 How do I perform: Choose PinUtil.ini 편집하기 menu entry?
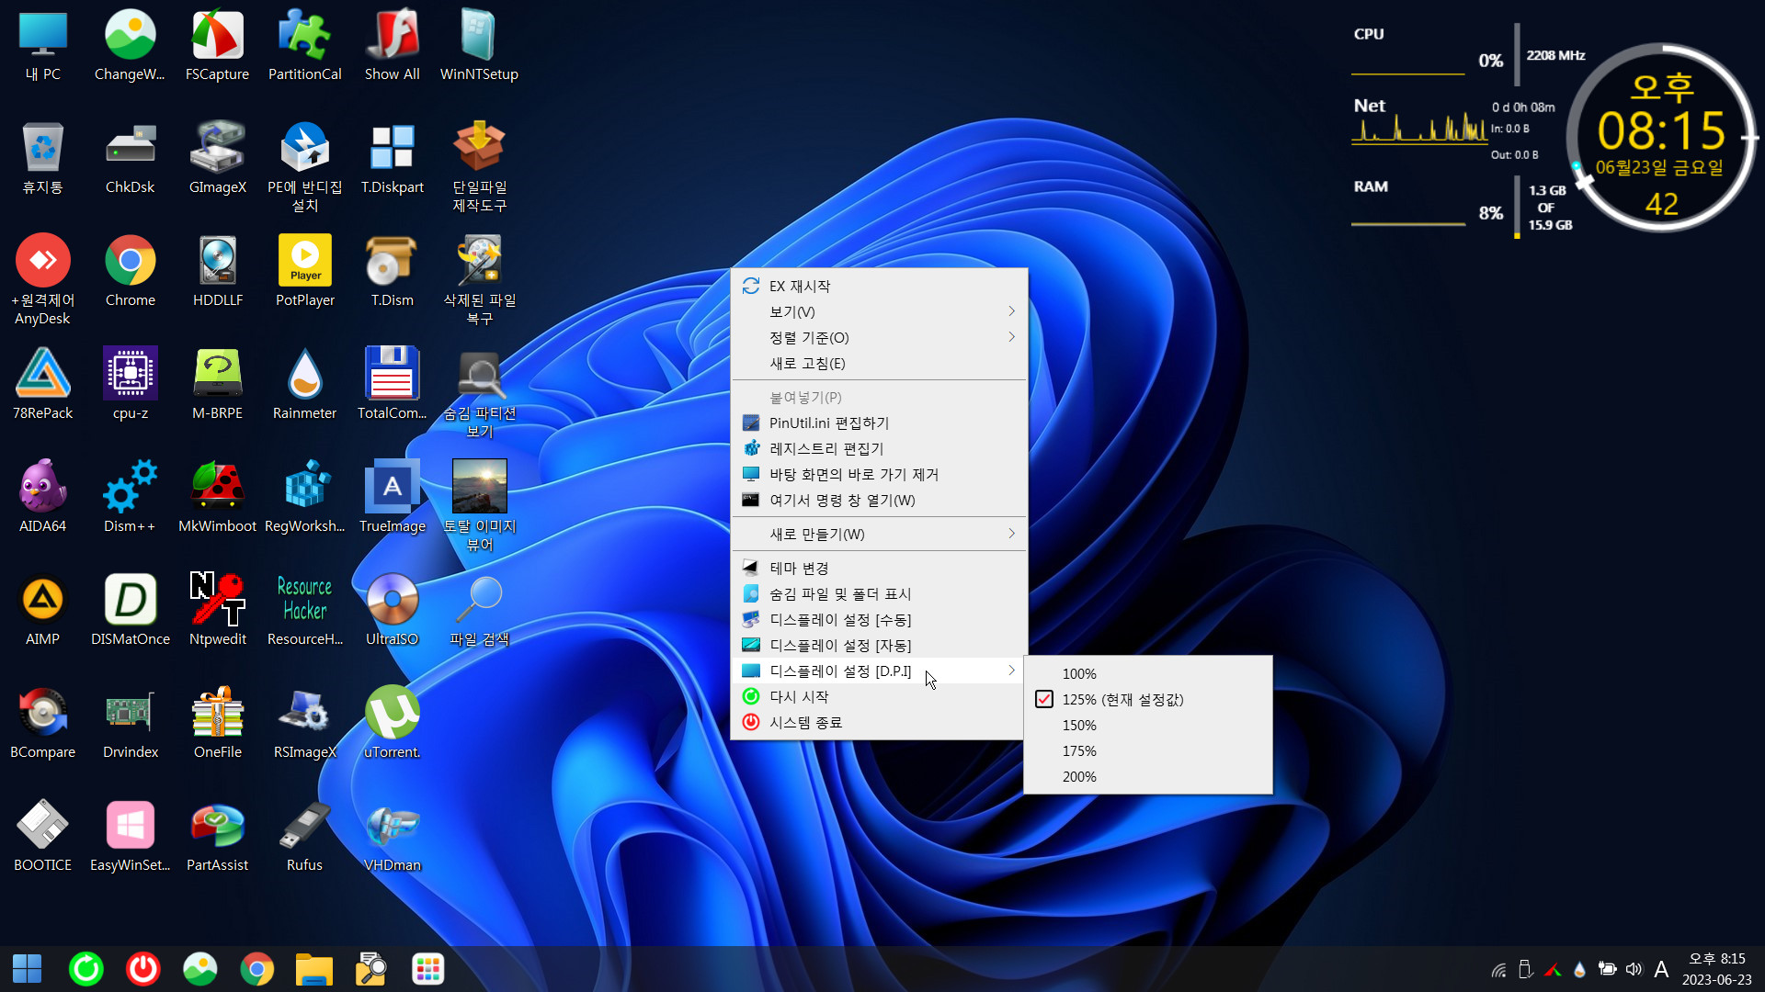pyautogui.click(x=879, y=423)
